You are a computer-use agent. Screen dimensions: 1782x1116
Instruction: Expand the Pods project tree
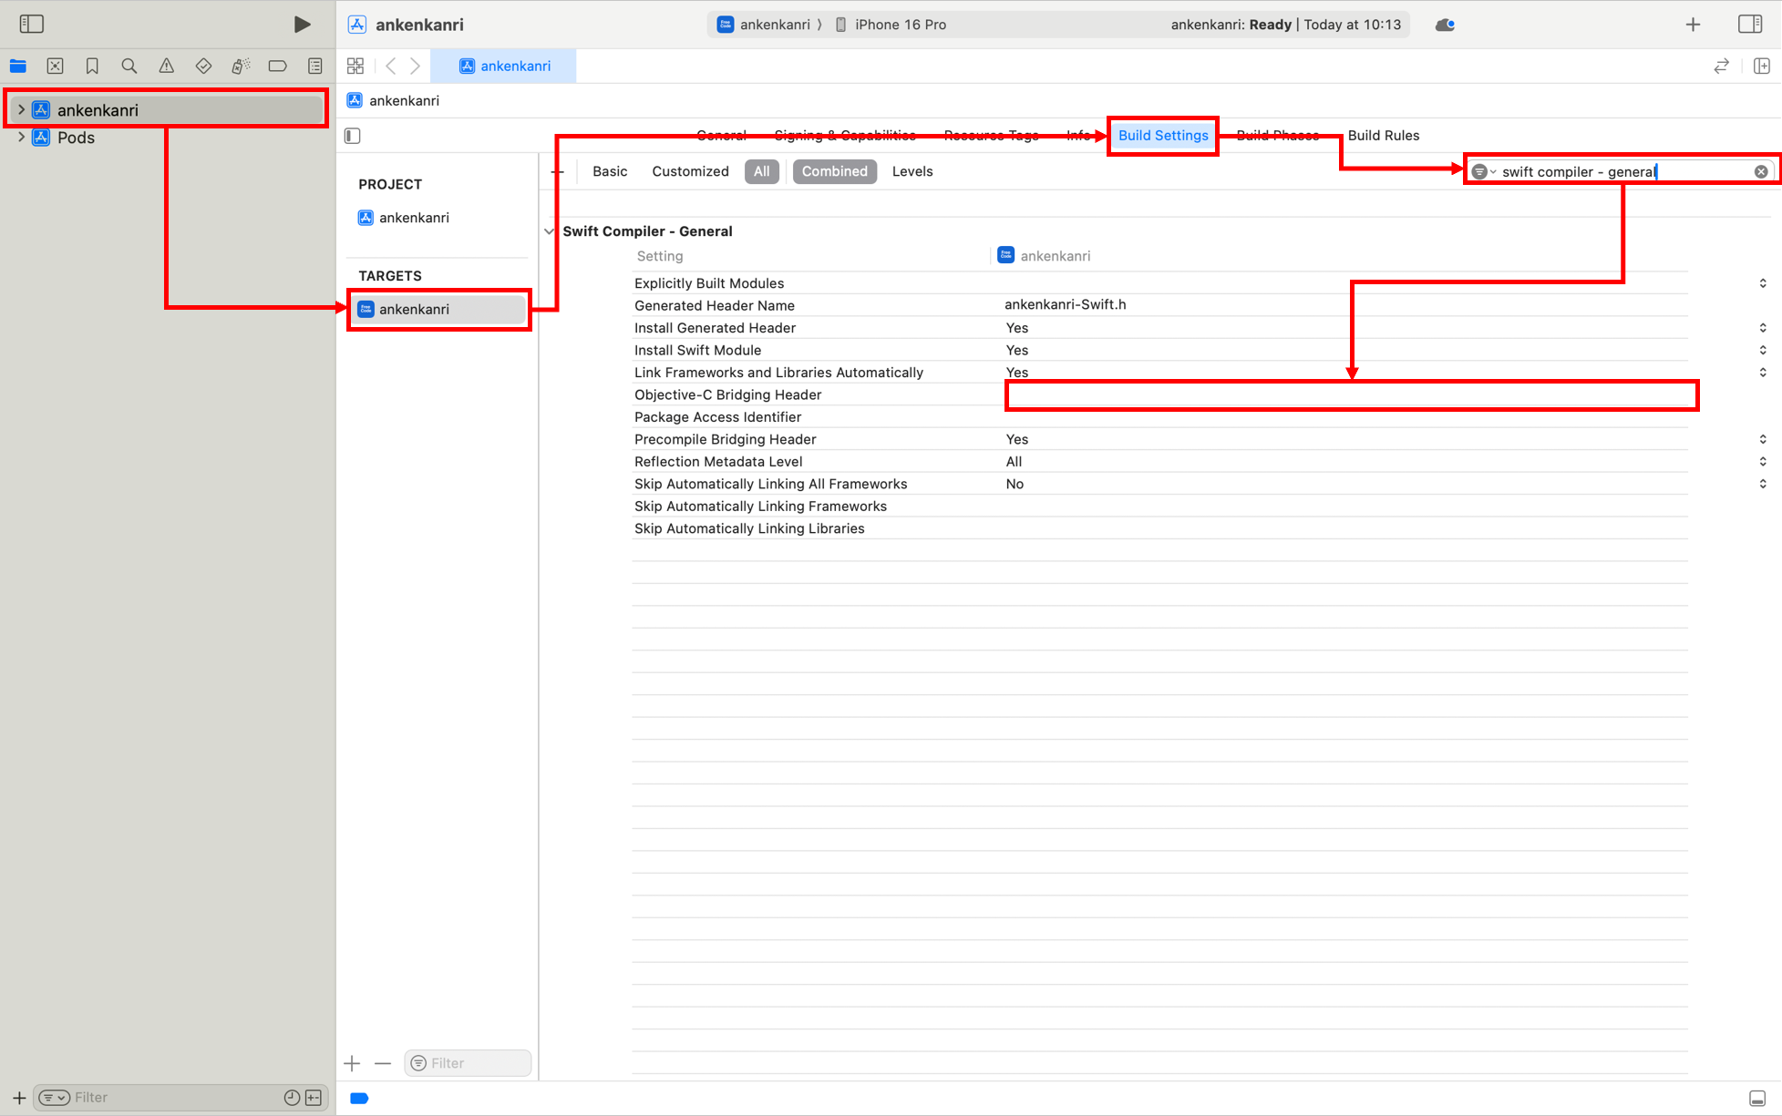click(x=21, y=138)
